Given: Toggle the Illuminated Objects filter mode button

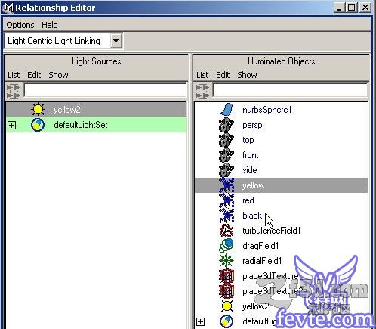Looking at the screenshot, I should click(x=202, y=92).
